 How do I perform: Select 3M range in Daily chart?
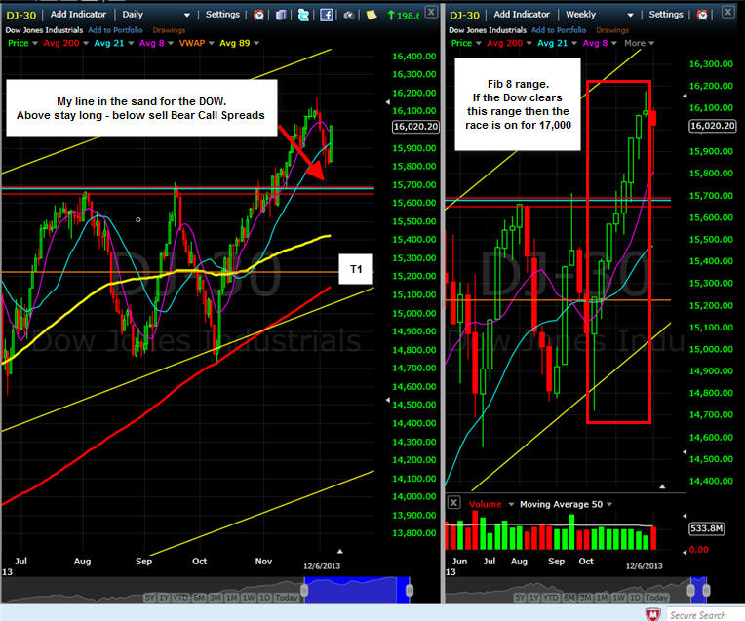[x=216, y=598]
